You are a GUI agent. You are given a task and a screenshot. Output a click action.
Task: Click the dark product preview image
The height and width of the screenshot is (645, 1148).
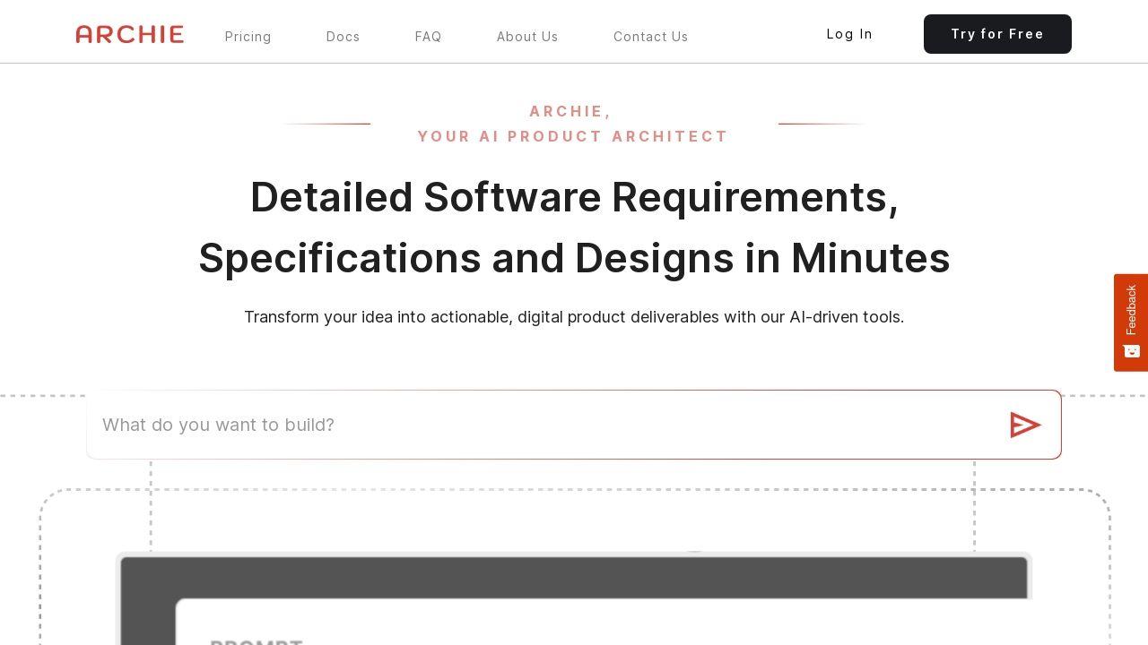coord(574,576)
